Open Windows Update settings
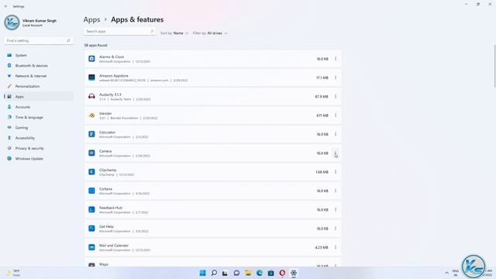The height and width of the screenshot is (279, 496). [39, 159]
